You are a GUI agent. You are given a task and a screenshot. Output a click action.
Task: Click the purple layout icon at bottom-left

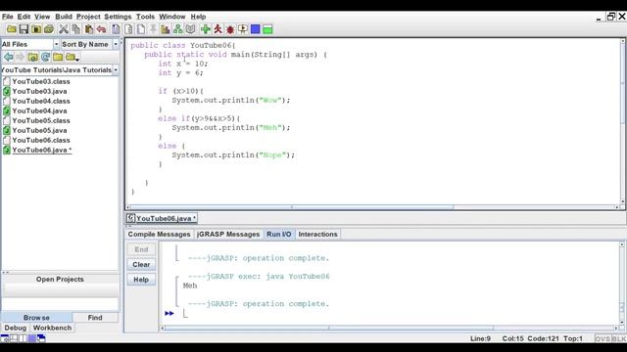coord(32,339)
